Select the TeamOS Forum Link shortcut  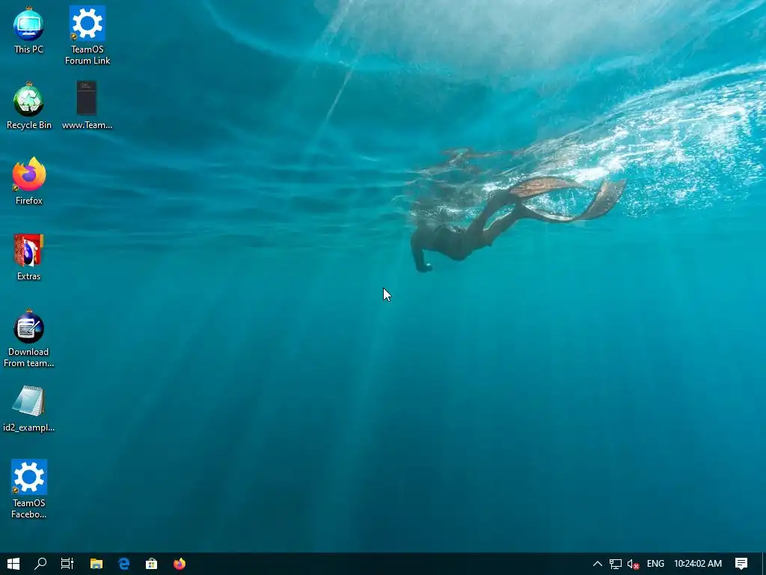[x=88, y=36]
